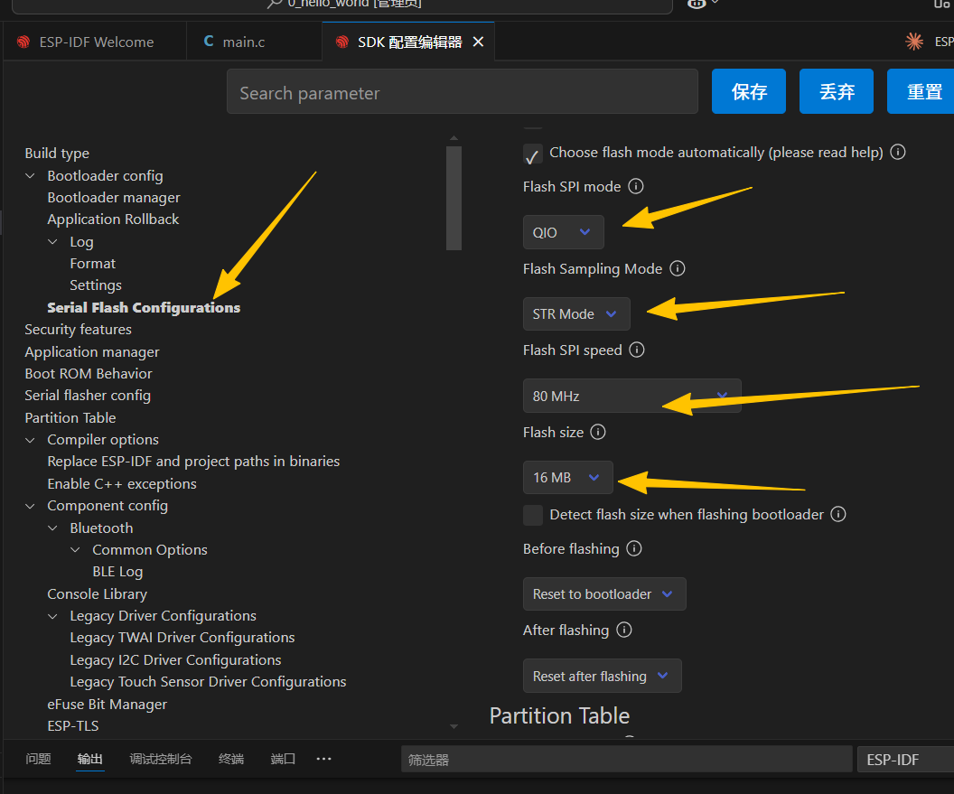Switch to the main.c editor tab

point(254,42)
